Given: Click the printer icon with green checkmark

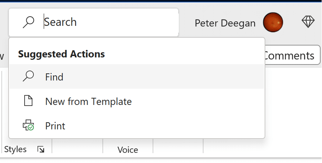Looking at the screenshot, I should pyautogui.click(x=28, y=125).
